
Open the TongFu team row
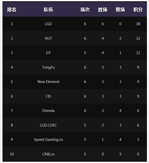(x=75, y=67)
